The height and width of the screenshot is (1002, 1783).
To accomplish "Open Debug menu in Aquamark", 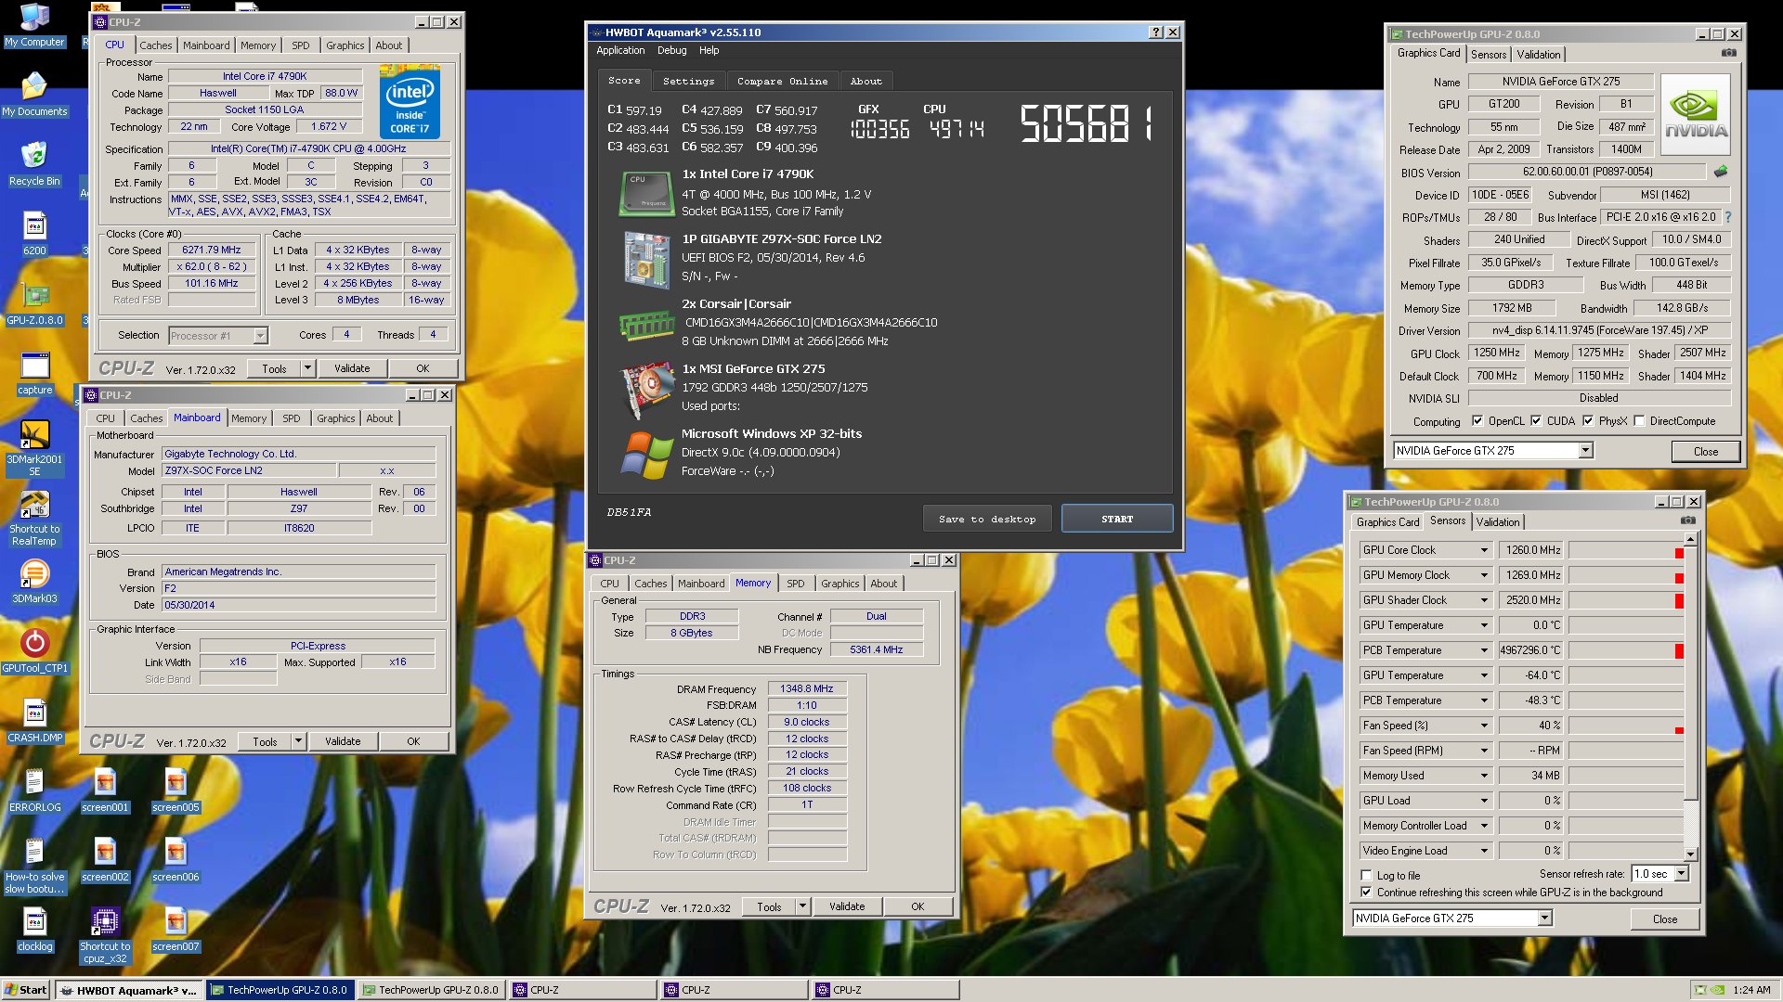I will 671,50.
